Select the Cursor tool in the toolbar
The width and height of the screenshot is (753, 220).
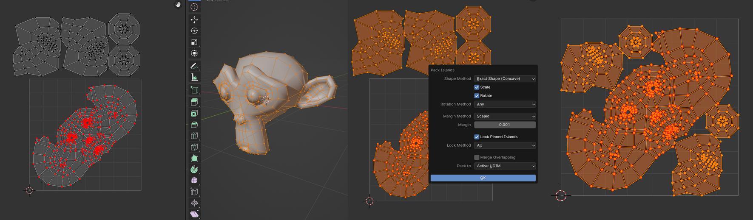point(194,7)
